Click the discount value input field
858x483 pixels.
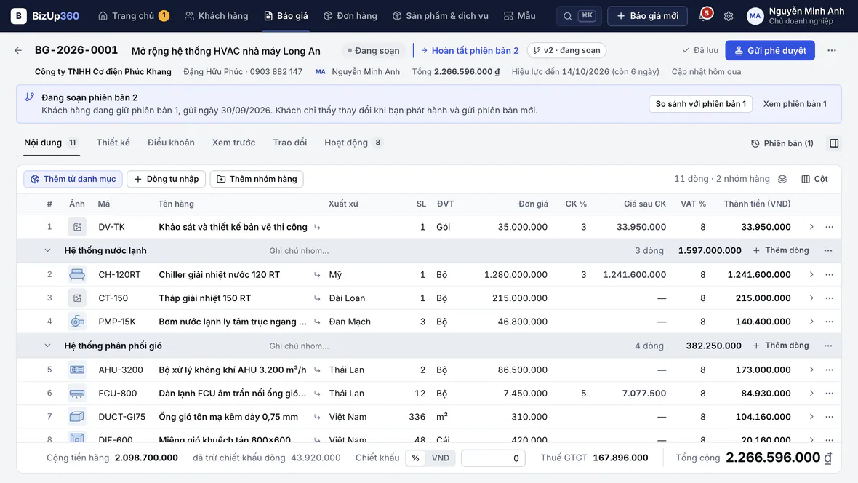coord(493,458)
